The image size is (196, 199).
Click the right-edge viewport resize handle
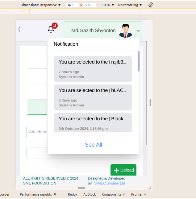[150, 102]
